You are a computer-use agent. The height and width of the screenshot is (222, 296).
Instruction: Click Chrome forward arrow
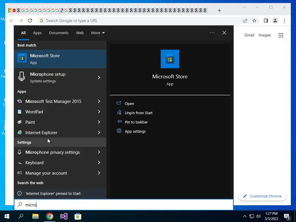pyautogui.click(x=21, y=21)
